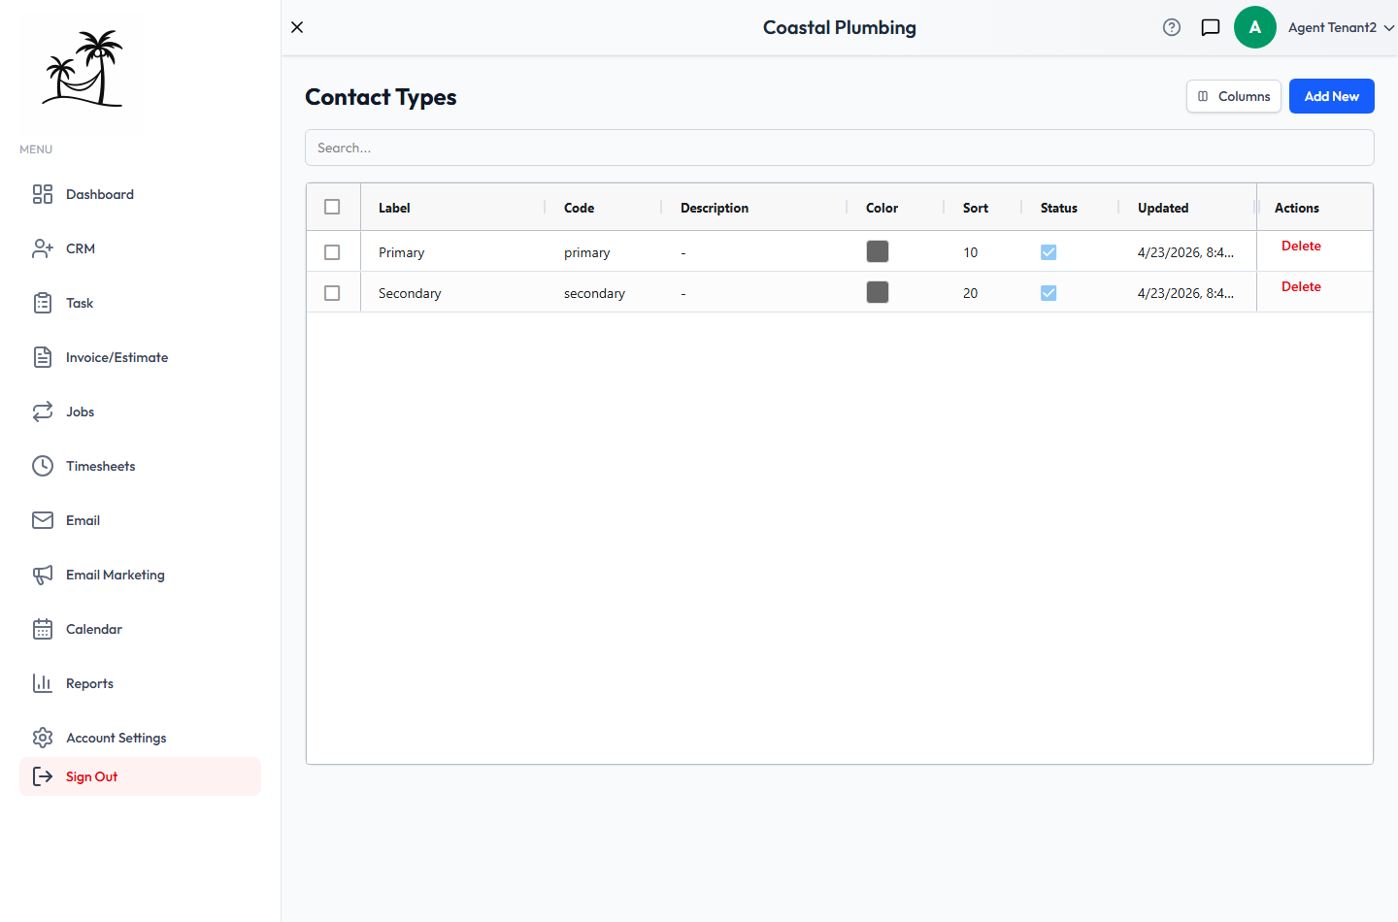Click the Status column header

tap(1059, 208)
